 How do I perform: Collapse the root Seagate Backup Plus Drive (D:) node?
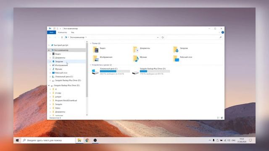pyautogui.click(x=49, y=85)
